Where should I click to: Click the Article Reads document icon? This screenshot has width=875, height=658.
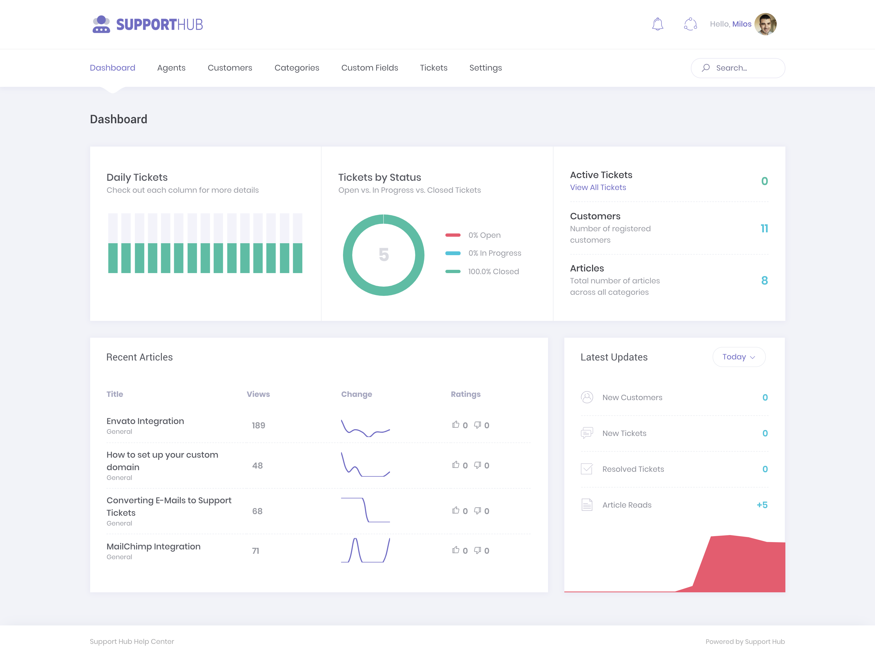[587, 505]
